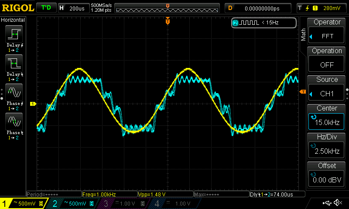Select the falling Phase 1→2 measurement icon
The image size is (349, 209).
[x=14, y=121]
